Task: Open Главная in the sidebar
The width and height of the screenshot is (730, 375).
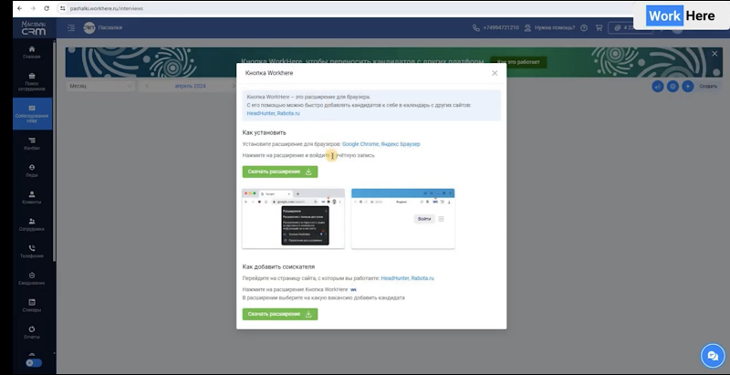Action: (32, 52)
